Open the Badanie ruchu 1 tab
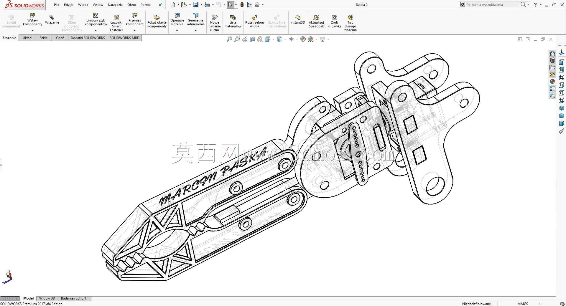The width and height of the screenshot is (566, 306). pos(74,298)
